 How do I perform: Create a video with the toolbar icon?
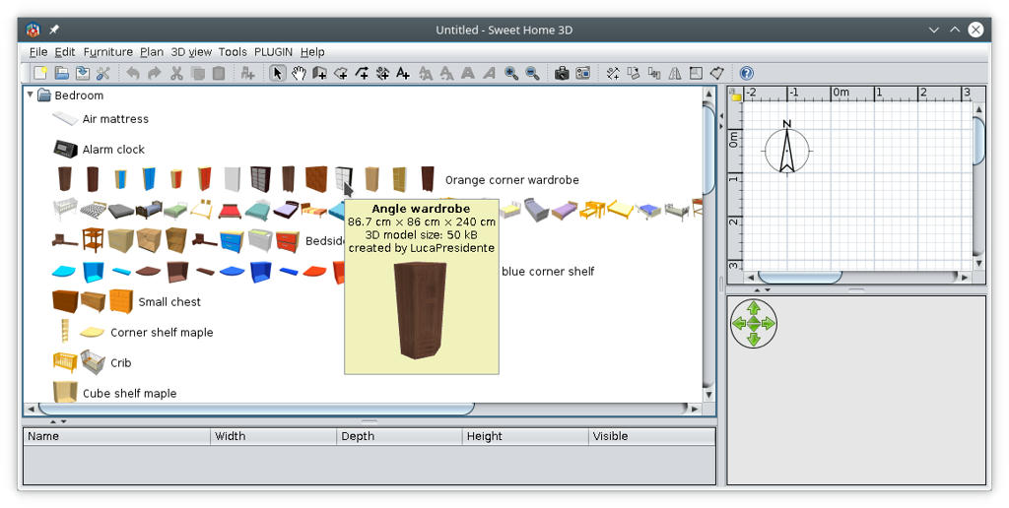pyautogui.click(x=583, y=73)
